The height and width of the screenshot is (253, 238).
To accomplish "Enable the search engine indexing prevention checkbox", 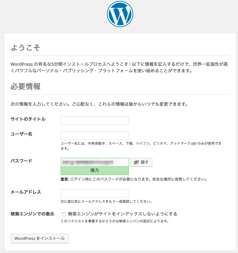I will pyautogui.click(x=64, y=214).
